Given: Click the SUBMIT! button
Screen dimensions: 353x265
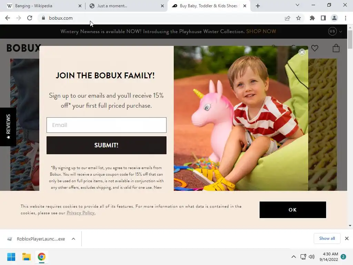Looking at the screenshot, I should tap(107, 145).
